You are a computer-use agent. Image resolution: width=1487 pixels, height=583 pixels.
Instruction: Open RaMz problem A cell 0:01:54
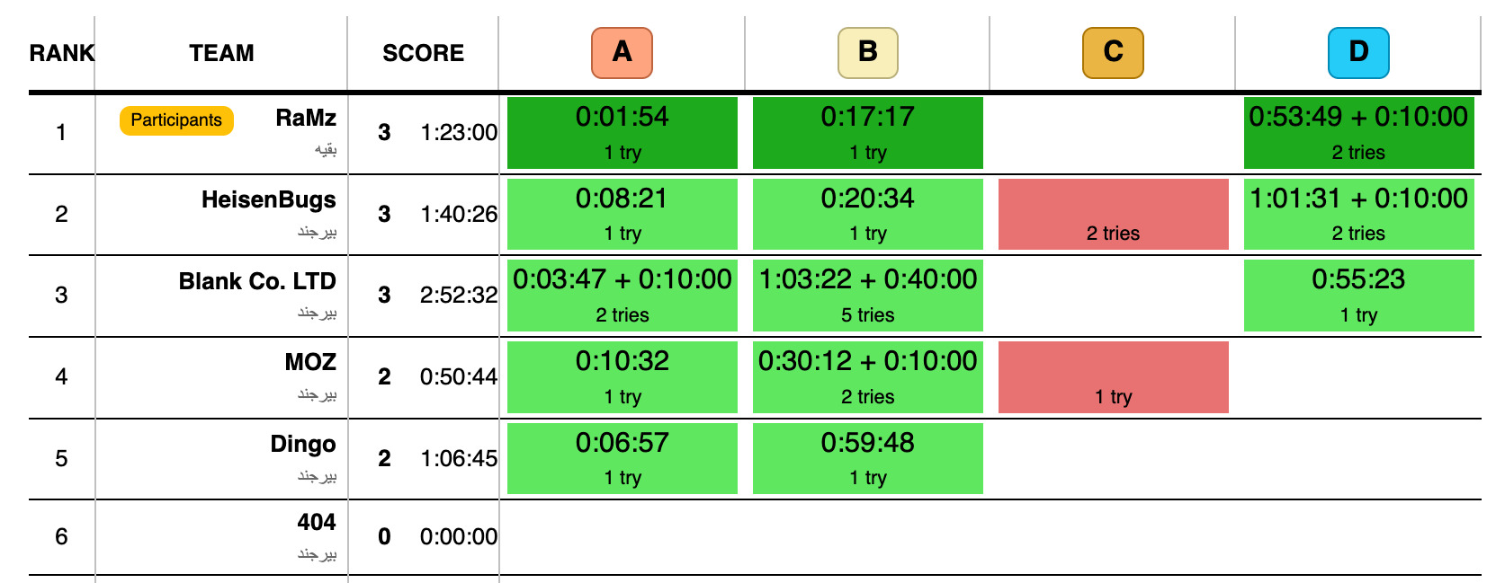point(623,133)
